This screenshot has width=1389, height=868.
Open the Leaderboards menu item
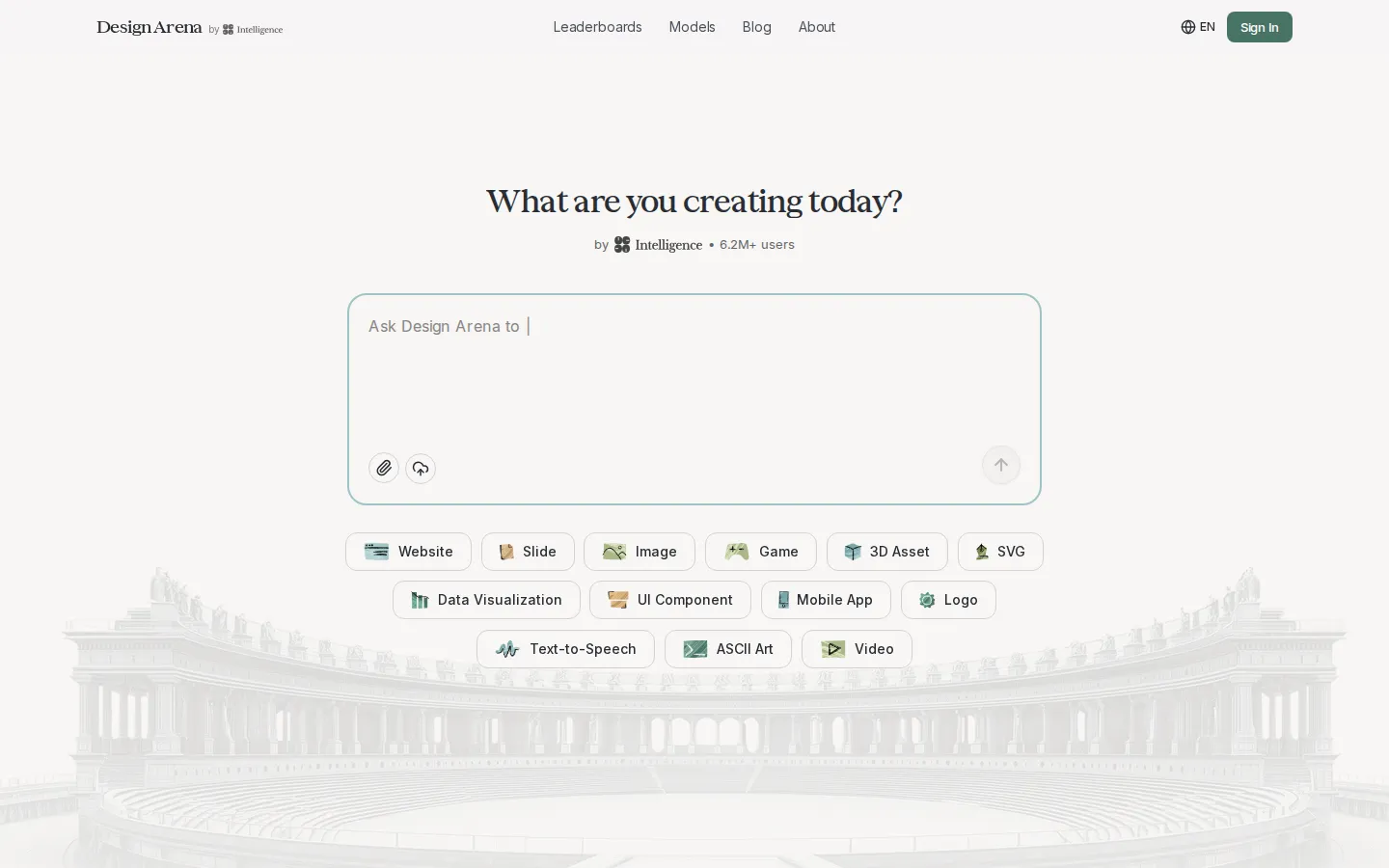[x=597, y=27]
